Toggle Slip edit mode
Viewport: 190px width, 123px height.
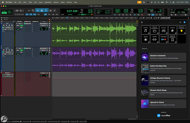pos(4,13)
